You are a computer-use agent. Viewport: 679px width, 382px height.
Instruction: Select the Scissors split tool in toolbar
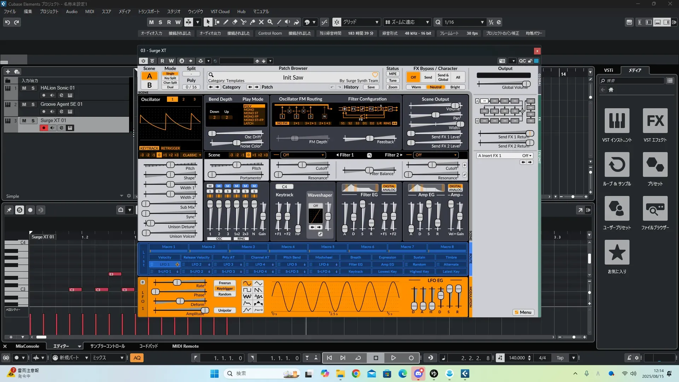(244, 22)
